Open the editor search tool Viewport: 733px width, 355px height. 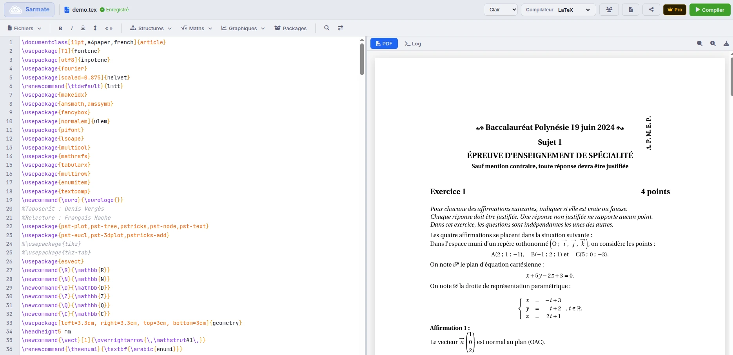[327, 28]
